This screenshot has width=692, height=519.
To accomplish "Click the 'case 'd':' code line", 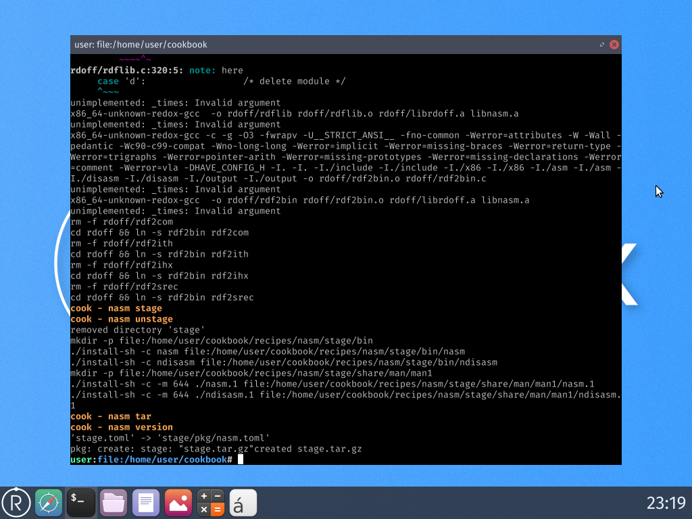I will click(x=222, y=81).
